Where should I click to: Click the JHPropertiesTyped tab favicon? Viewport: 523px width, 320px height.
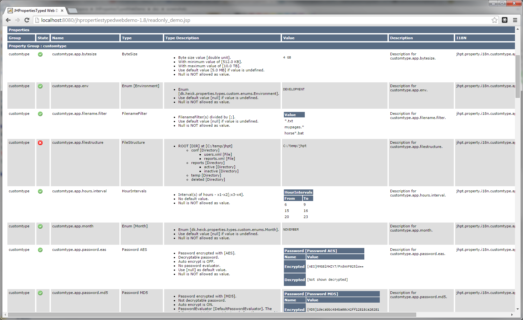(11, 10)
